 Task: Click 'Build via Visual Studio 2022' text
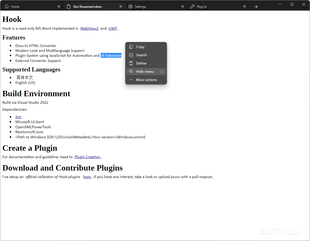tap(25, 102)
